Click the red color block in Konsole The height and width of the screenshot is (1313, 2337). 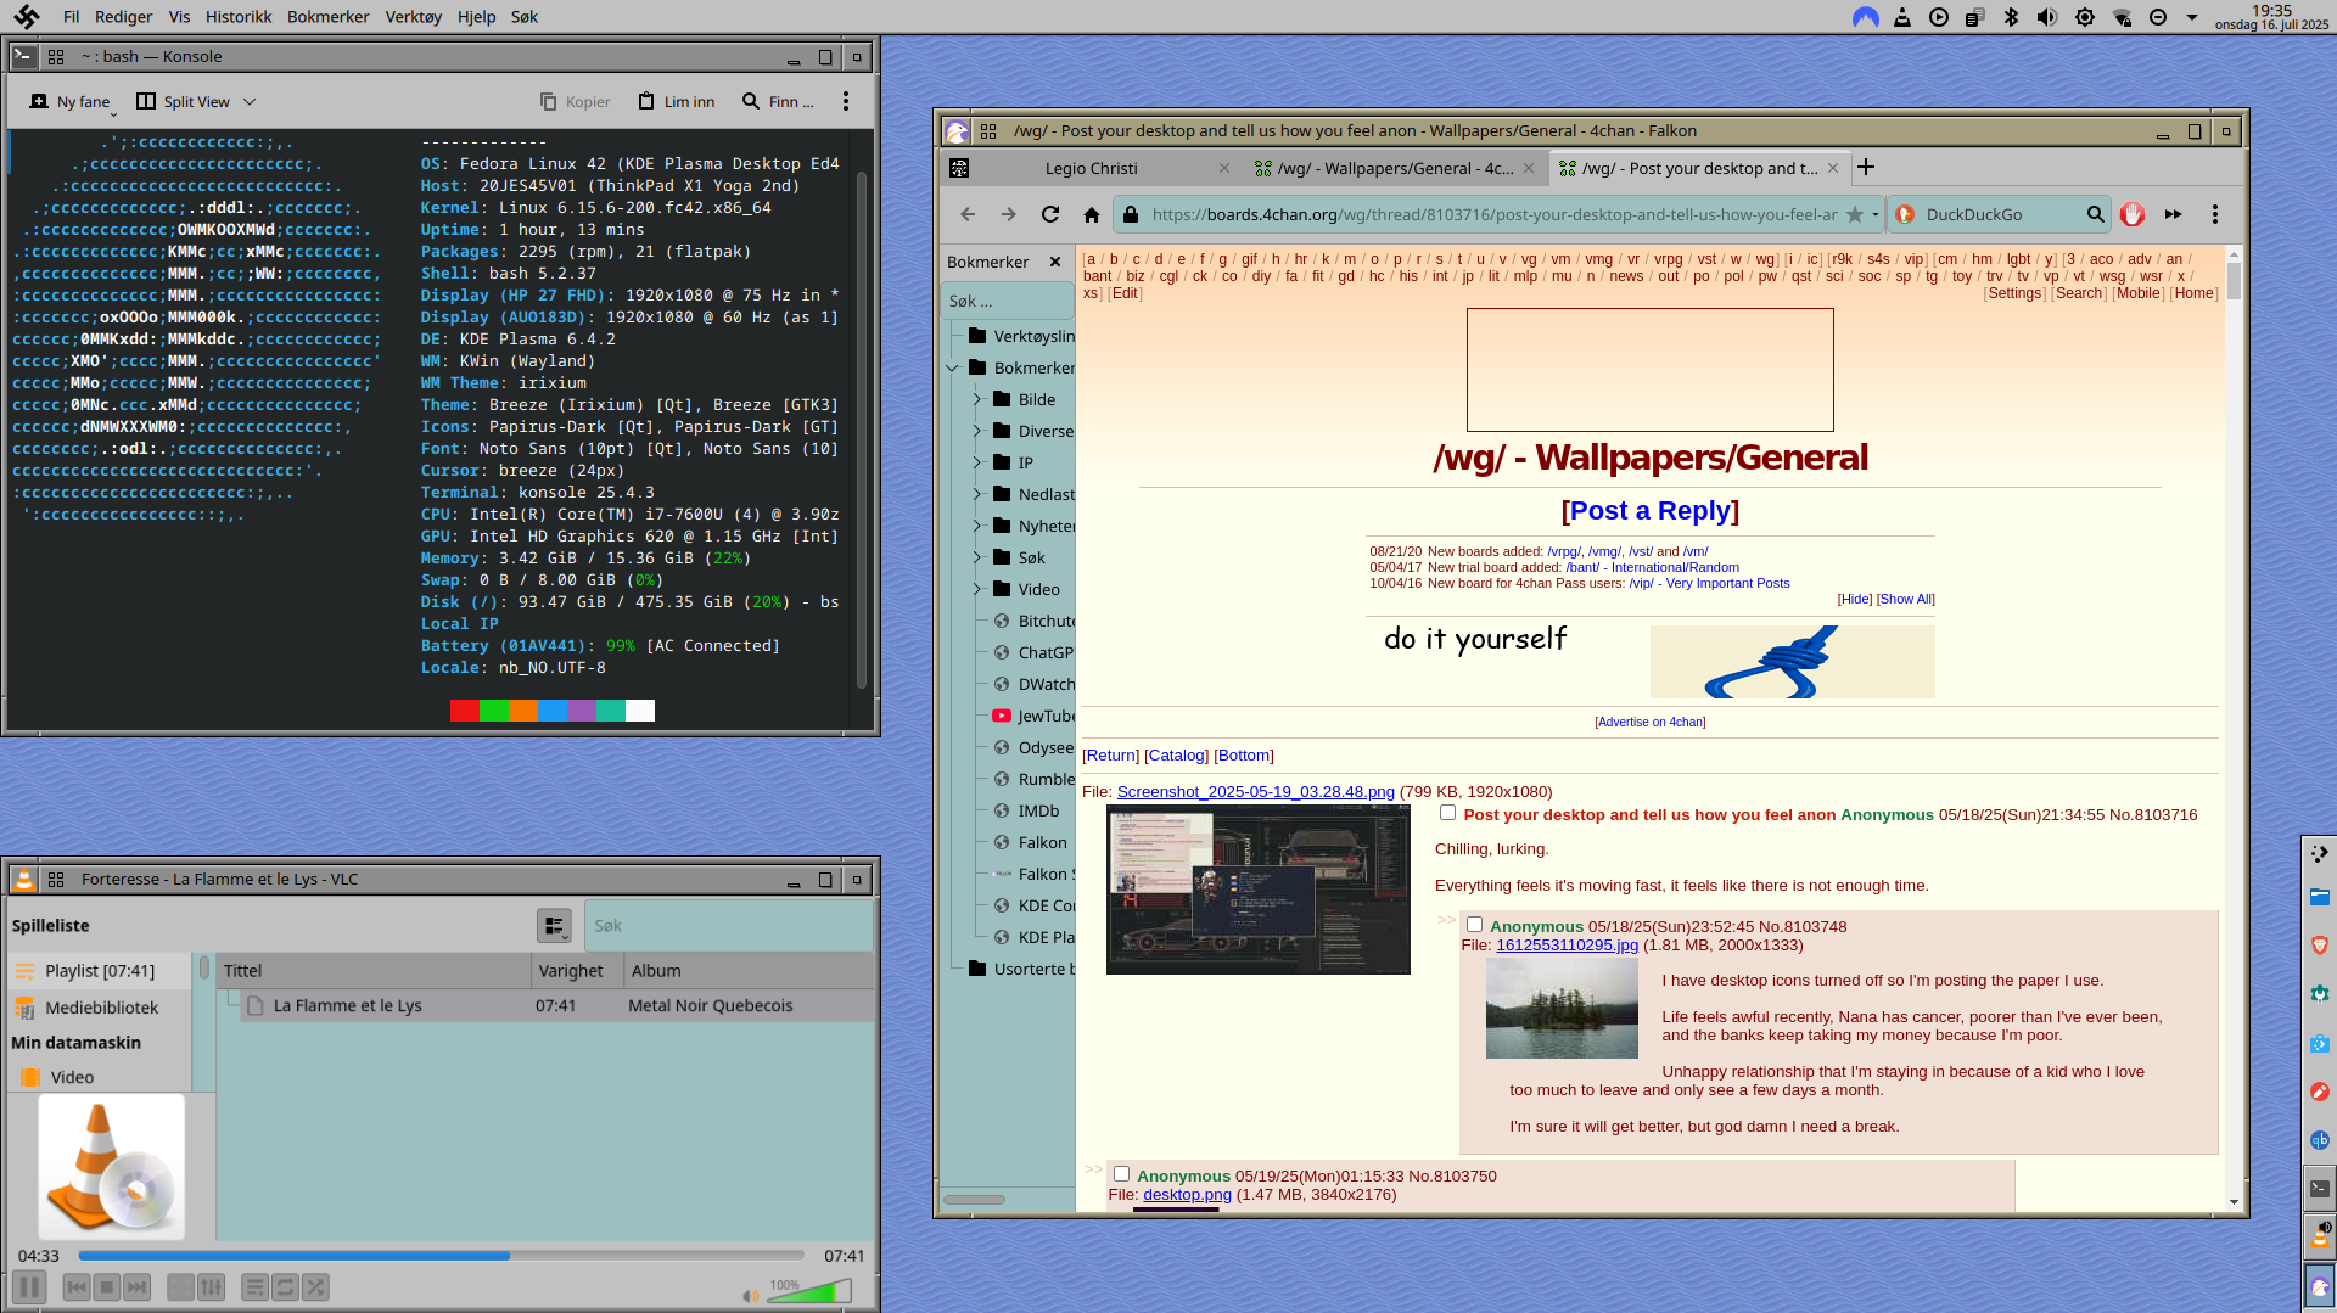coord(464,710)
